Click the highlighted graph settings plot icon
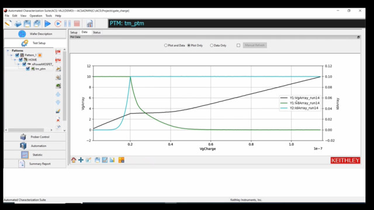Screen dimensions: 374x210 [105, 160]
